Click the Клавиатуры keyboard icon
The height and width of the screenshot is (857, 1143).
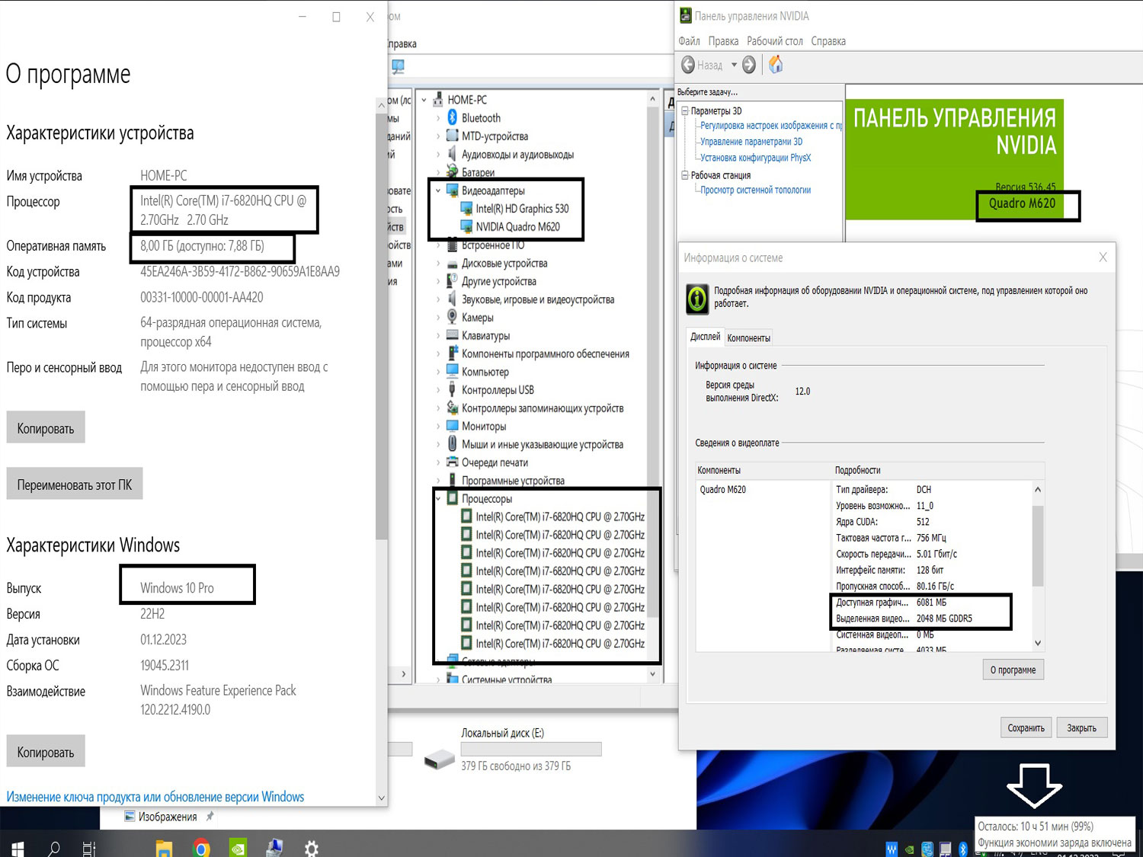[x=452, y=335]
